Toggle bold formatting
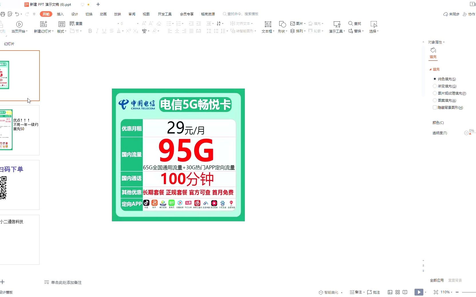Screen dimensions: 476x297 pos(90,31)
